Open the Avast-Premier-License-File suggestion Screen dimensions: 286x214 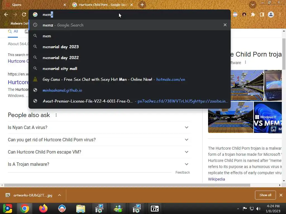(130, 101)
